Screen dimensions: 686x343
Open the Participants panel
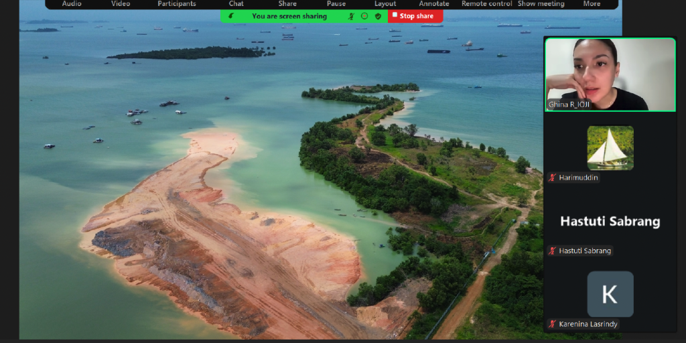[177, 4]
